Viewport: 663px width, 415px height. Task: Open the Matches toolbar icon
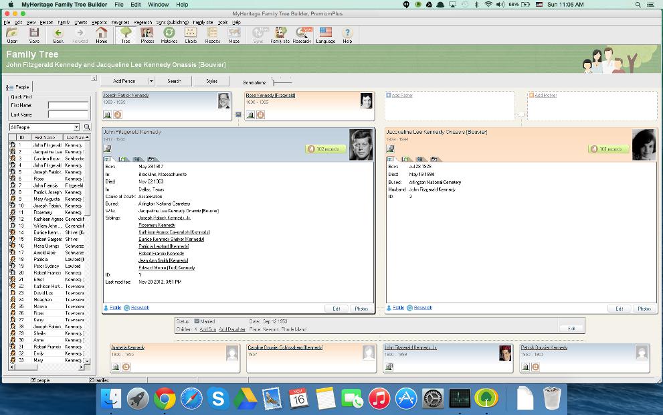click(169, 33)
